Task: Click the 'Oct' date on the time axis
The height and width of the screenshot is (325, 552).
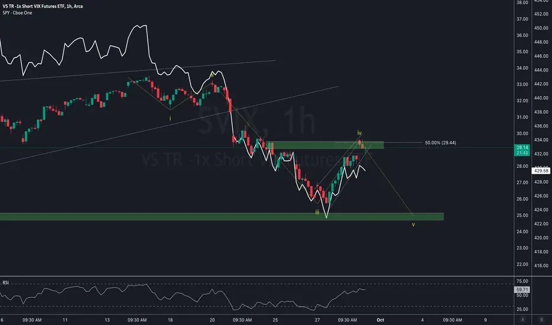Action: pos(380,320)
